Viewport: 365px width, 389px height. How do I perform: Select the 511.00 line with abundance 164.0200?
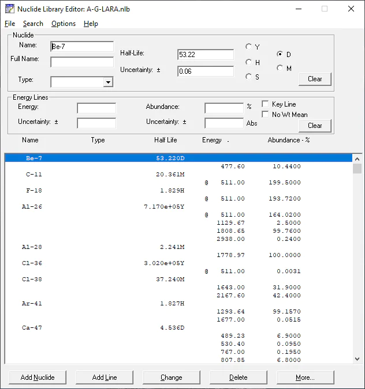coord(178,214)
